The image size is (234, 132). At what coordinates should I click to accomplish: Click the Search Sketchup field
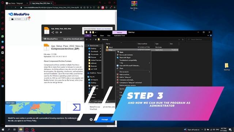[199, 40]
